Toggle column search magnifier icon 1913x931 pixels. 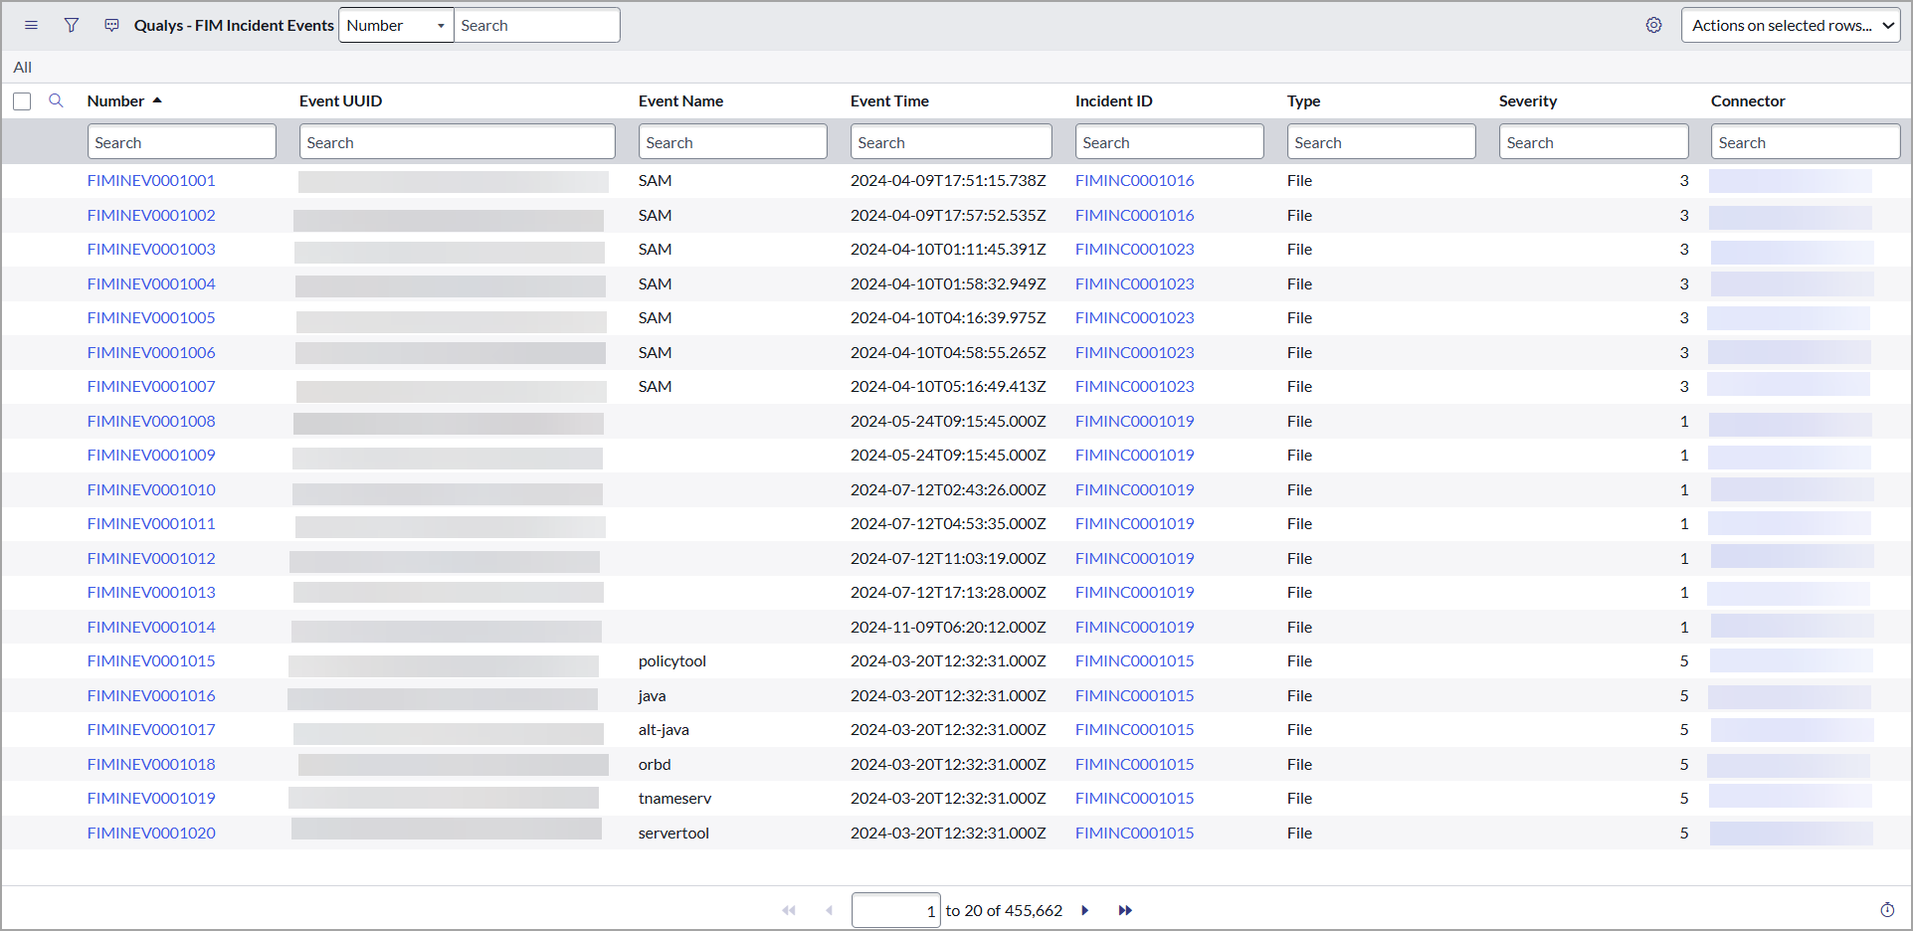57,100
